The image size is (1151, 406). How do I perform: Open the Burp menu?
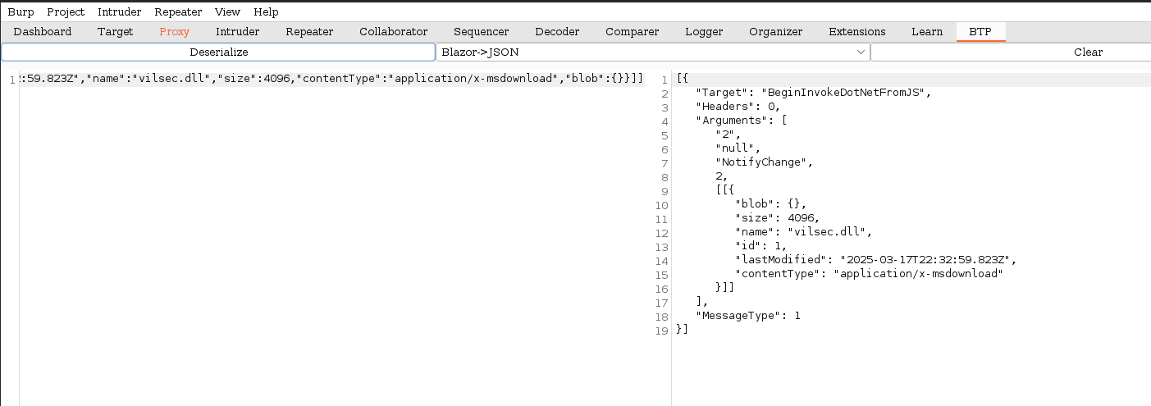tap(21, 12)
